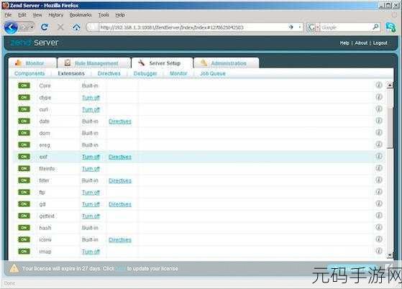This screenshot has width=402, height=289.
Task: Click the ON status badge for exif
Action: click(x=24, y=157)
